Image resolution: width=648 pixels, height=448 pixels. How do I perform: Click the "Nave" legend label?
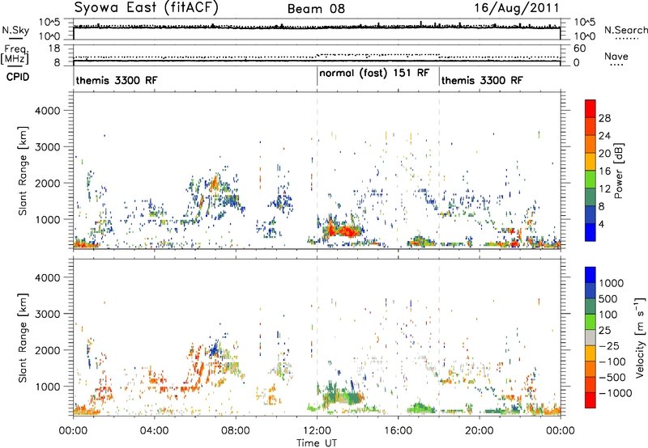[x=616, y=56]
